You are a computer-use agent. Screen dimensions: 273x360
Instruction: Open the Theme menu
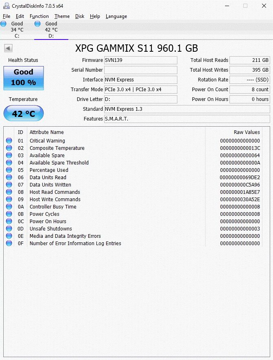click(62, 16)
